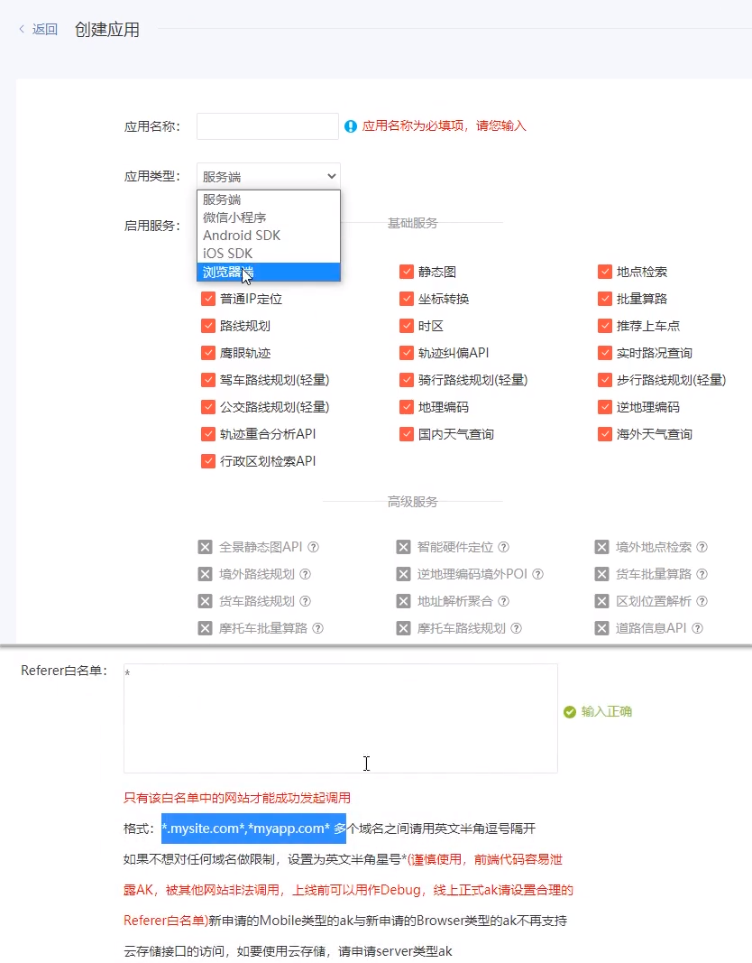Select 浏览器端 in the dropdown list

269,272
